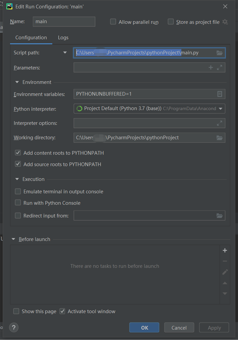238x340 pixels.
Task: Browse for the working directory folder
Action: click(220, 138)
